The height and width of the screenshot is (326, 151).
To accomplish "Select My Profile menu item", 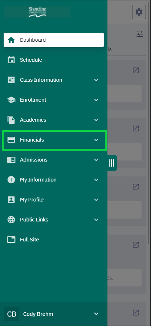I will [54, 200].
